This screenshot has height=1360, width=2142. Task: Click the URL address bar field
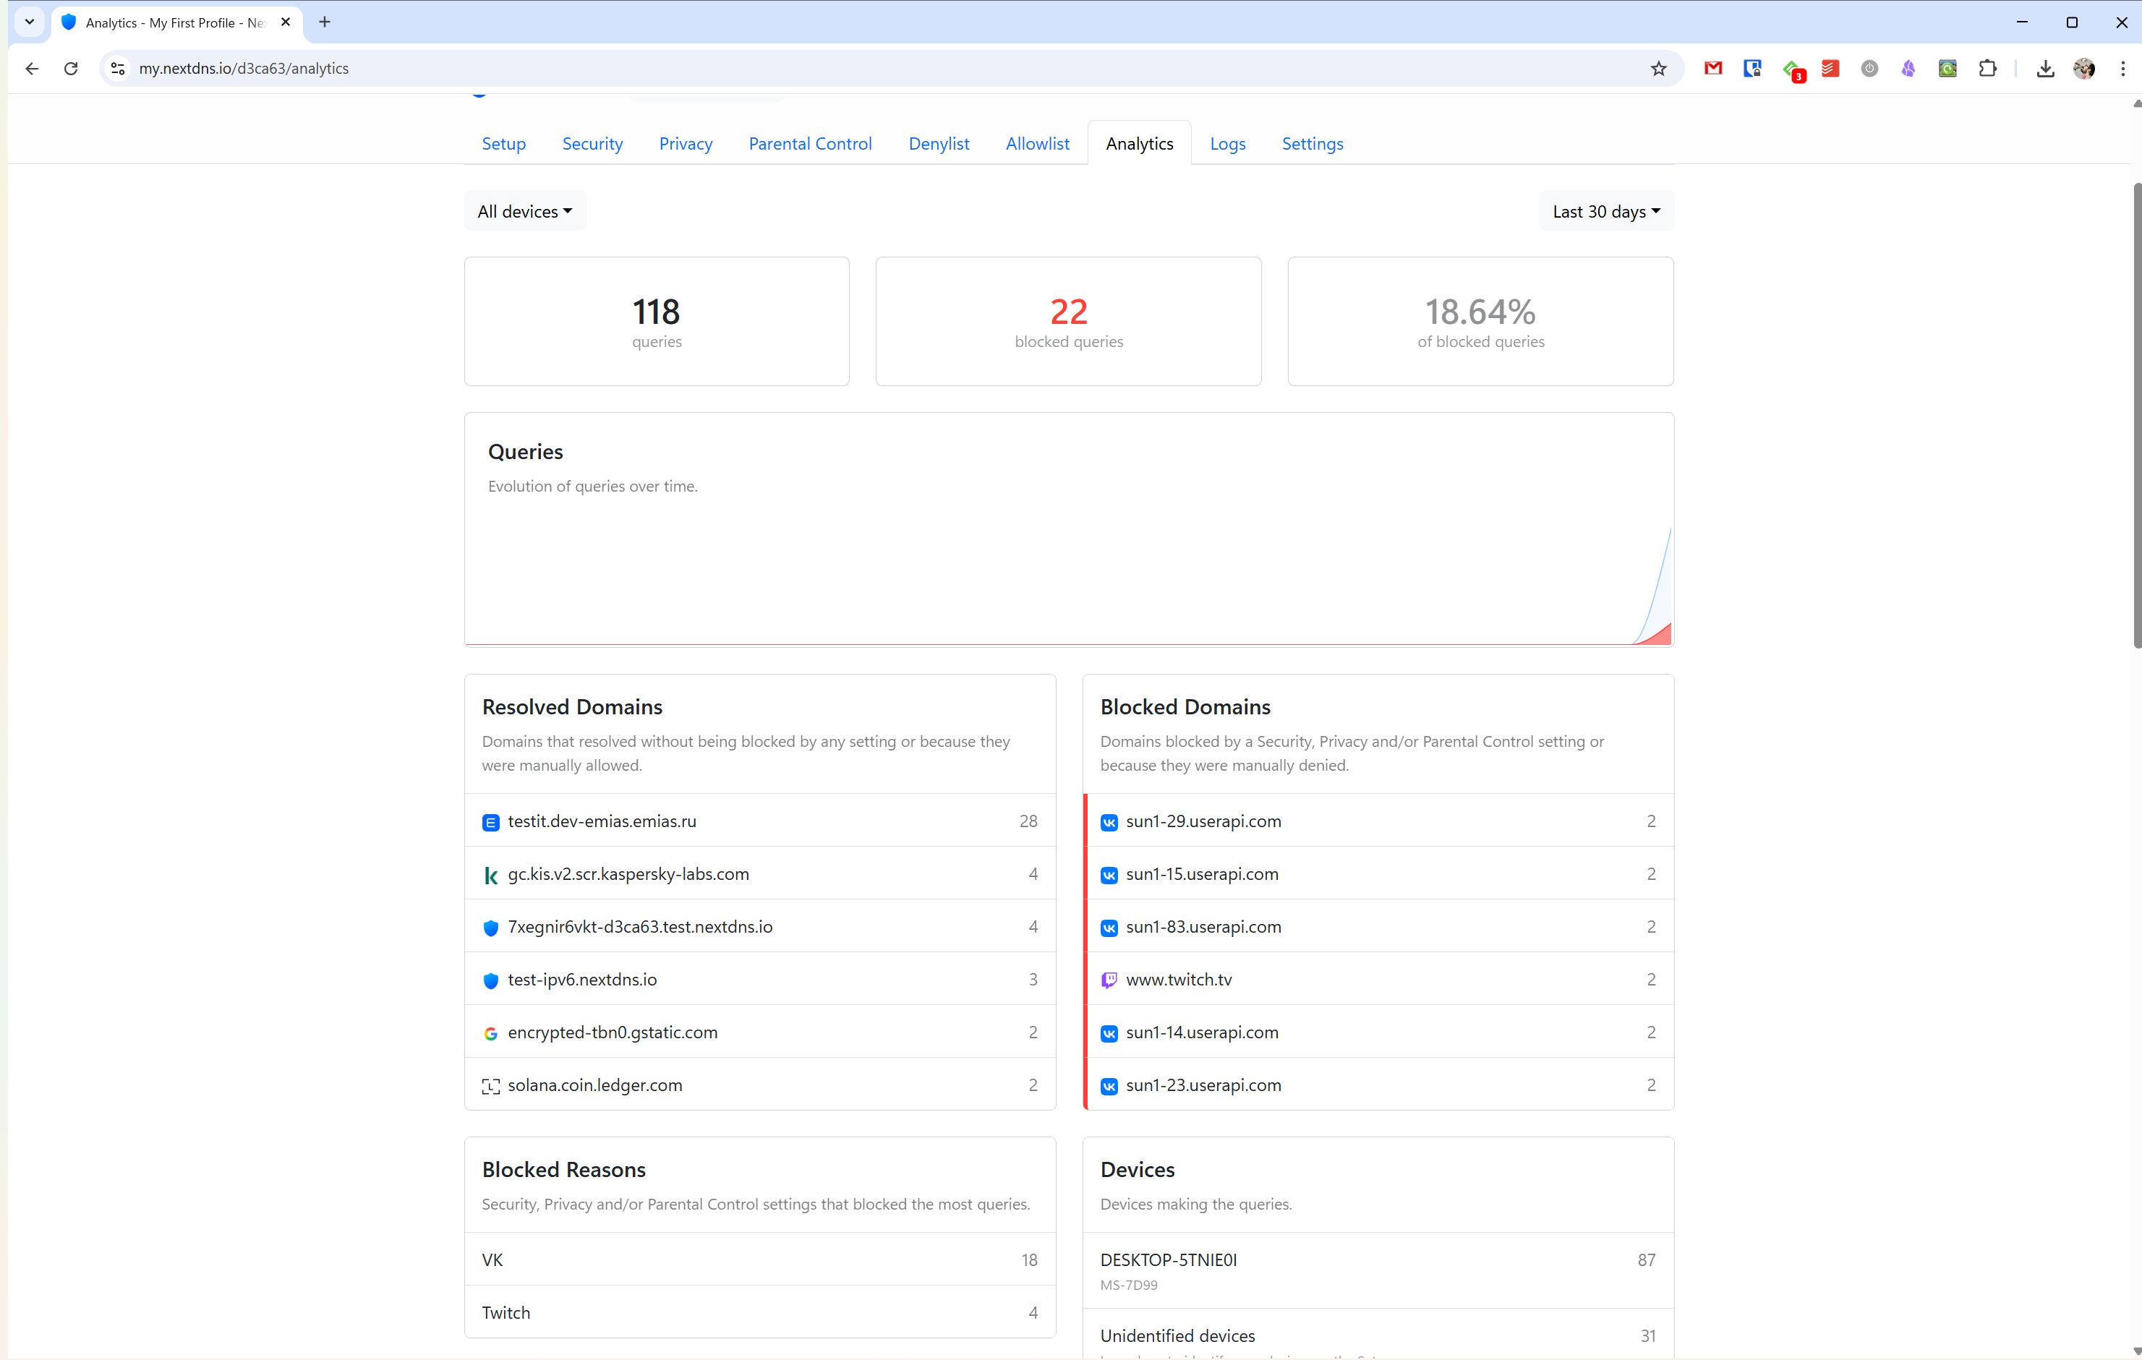(801, 69)
